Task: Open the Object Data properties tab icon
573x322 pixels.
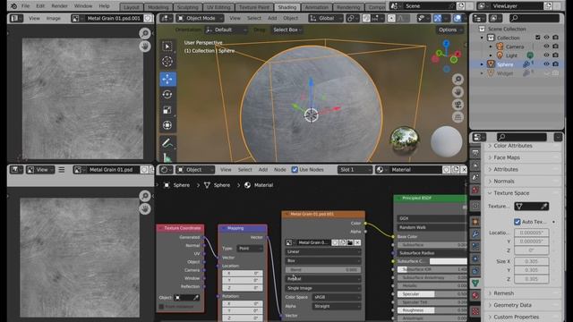Action: click(475, 283)
